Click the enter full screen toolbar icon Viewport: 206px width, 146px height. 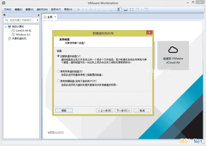point(131,10)
